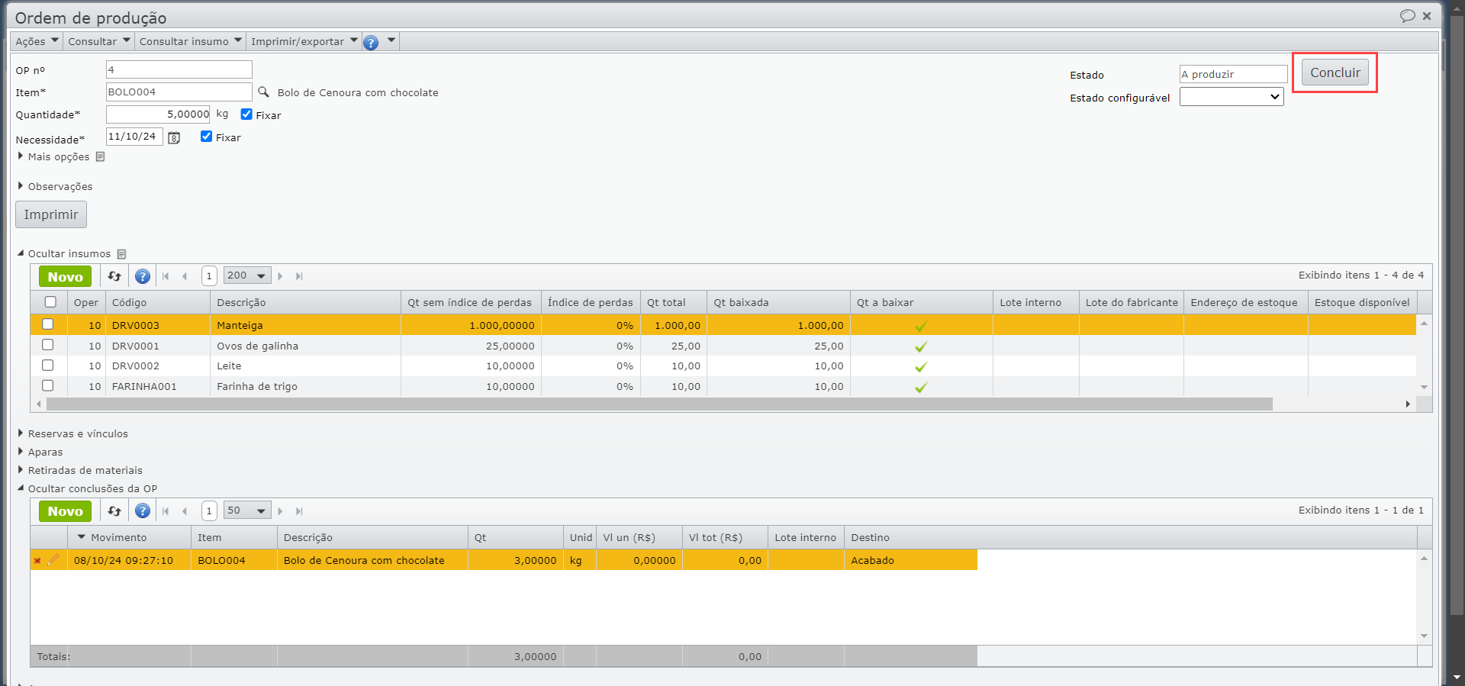1465x686 pixels.
Task: Click the Item code field containing BOLO004
Action: point(179,92)
